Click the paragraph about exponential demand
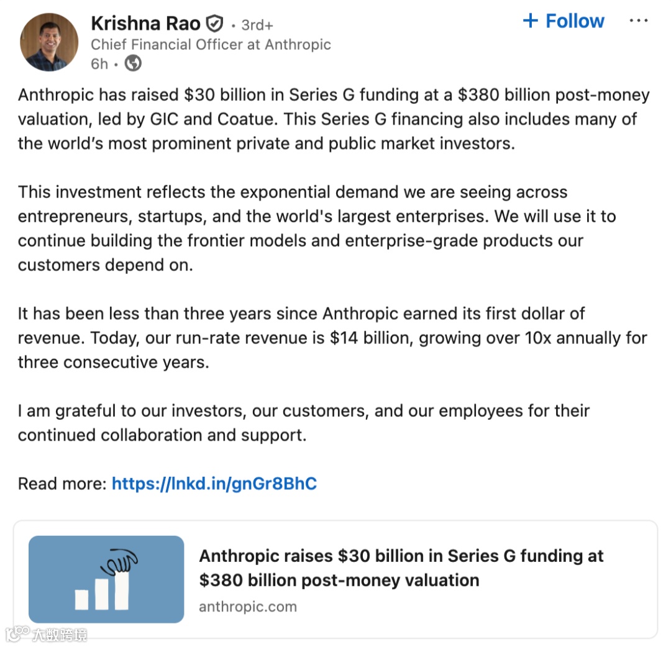The image size is (671, 647). [x=316, y=228]
